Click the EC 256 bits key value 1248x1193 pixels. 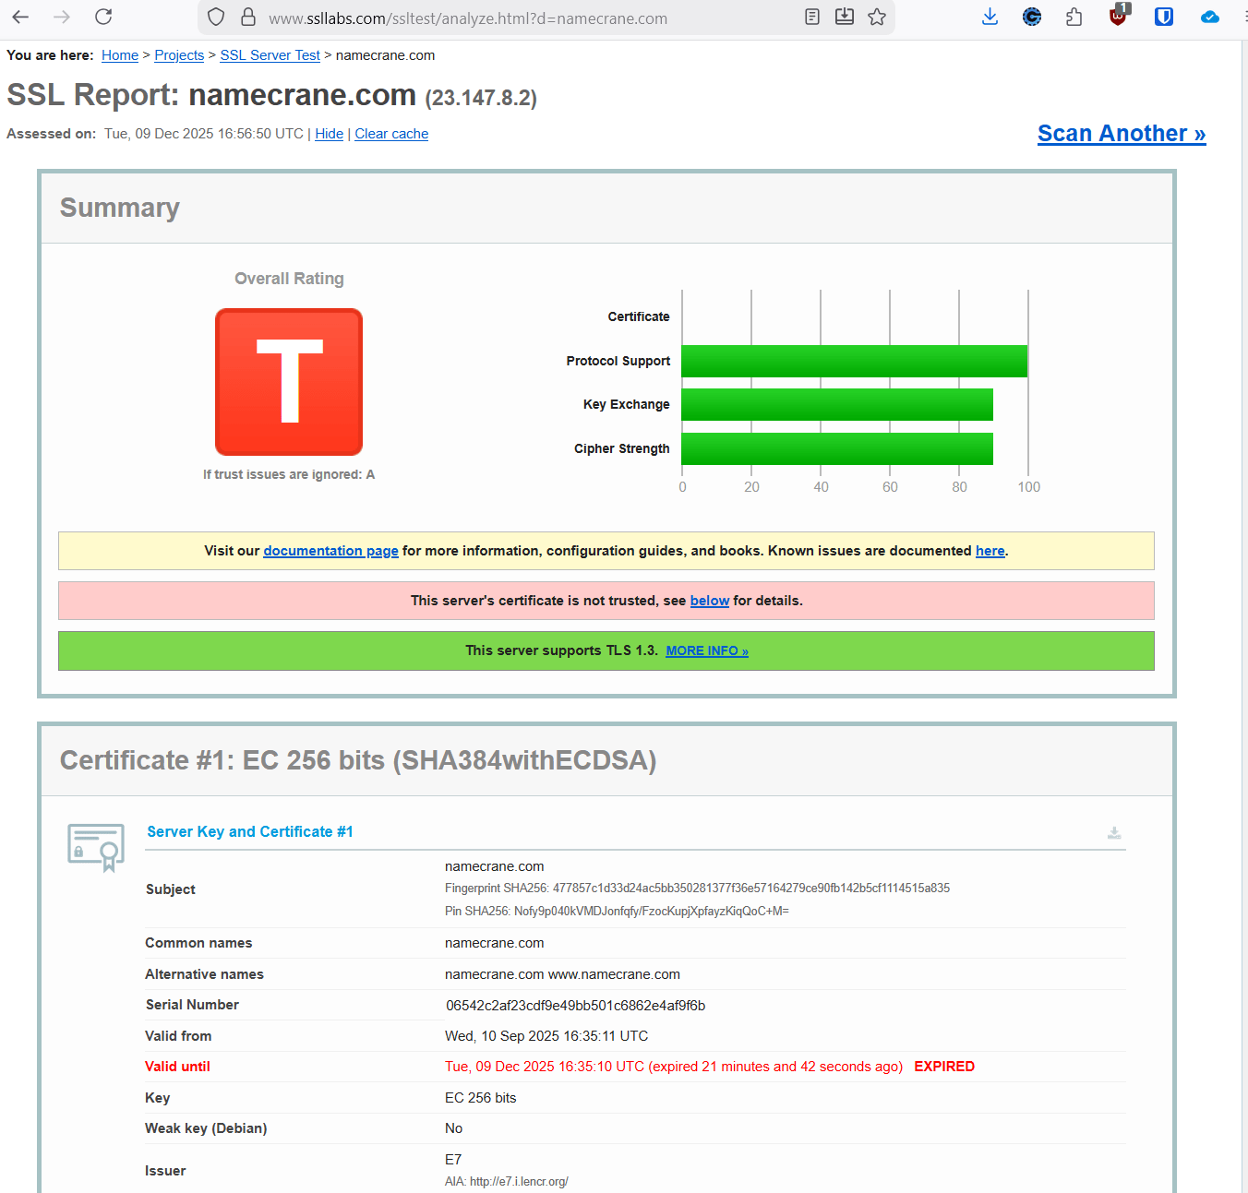(x=480, y=1098)
